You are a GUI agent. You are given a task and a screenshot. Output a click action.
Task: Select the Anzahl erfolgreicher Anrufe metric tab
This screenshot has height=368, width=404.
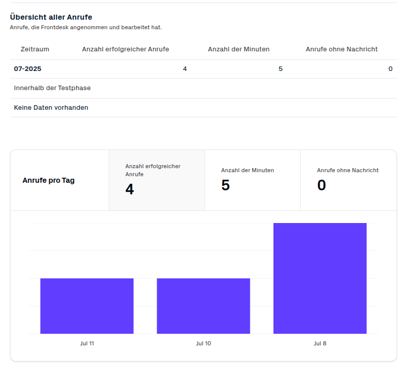157,180
